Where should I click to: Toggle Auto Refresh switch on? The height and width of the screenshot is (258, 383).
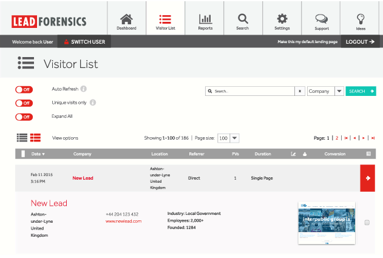coord(24,90)
